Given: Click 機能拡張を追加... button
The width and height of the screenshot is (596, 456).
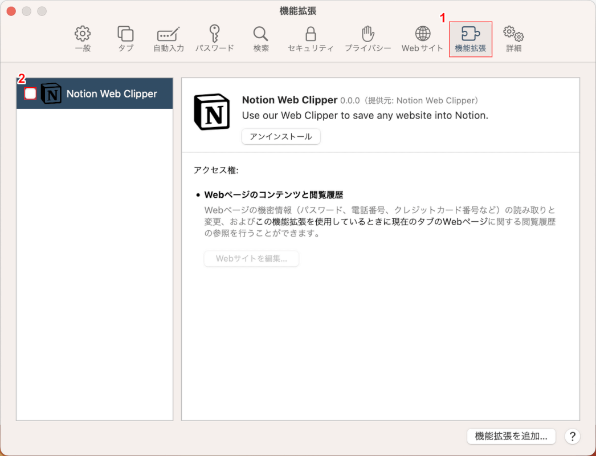Looking at the screenshot, I should 511,436.
